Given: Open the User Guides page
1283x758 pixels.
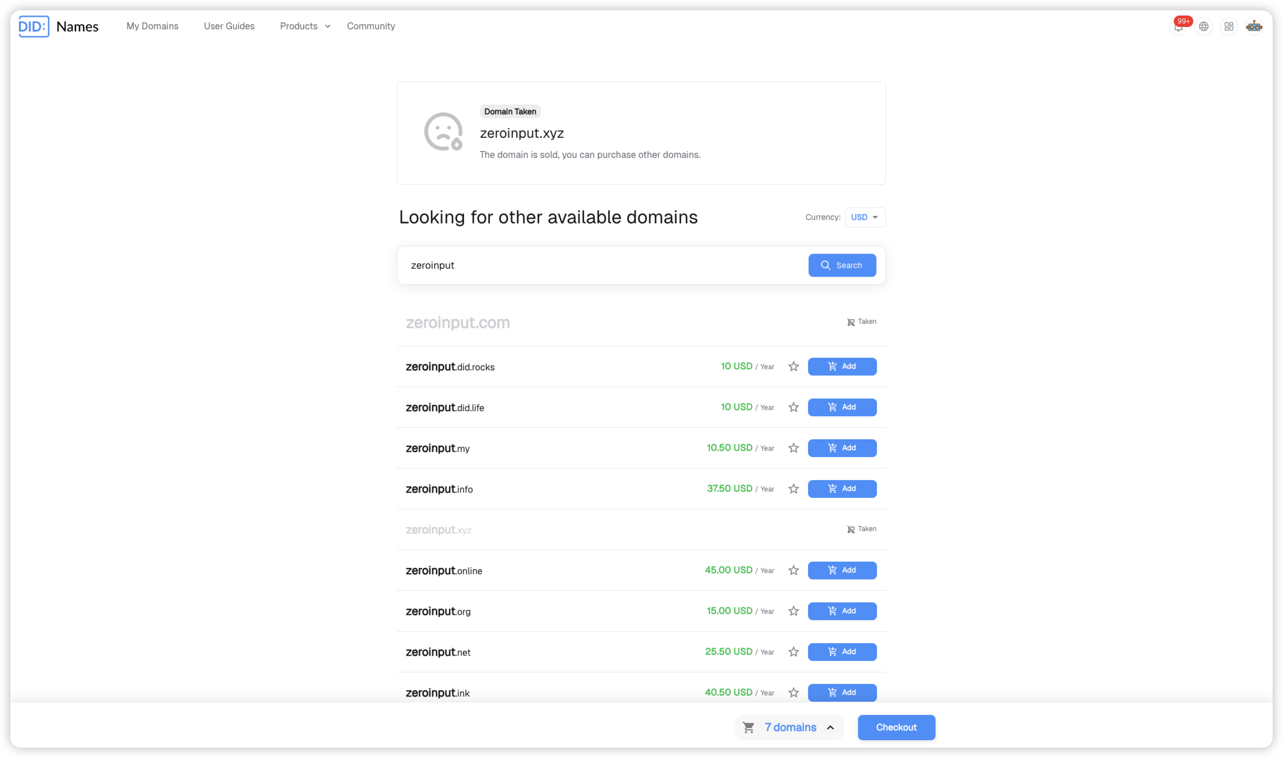Looking at the screenshot, I should coord(229,26).
